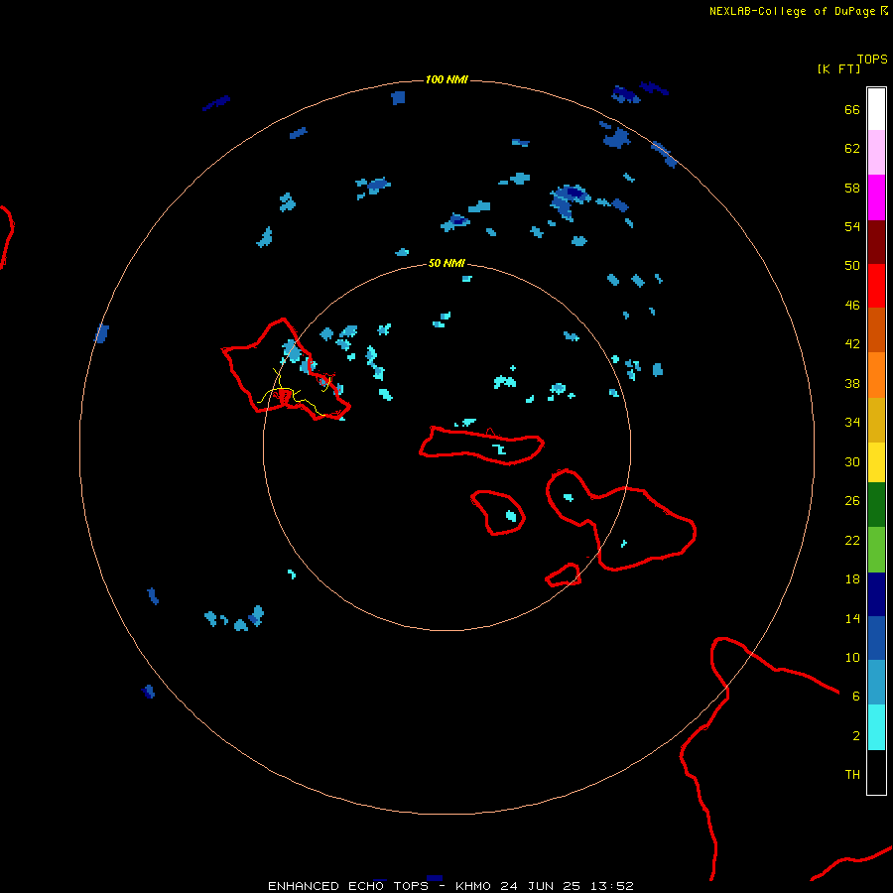Click the magenta legend swatch
The height and width of the screenshot is (893, 893).
[876, 197]
